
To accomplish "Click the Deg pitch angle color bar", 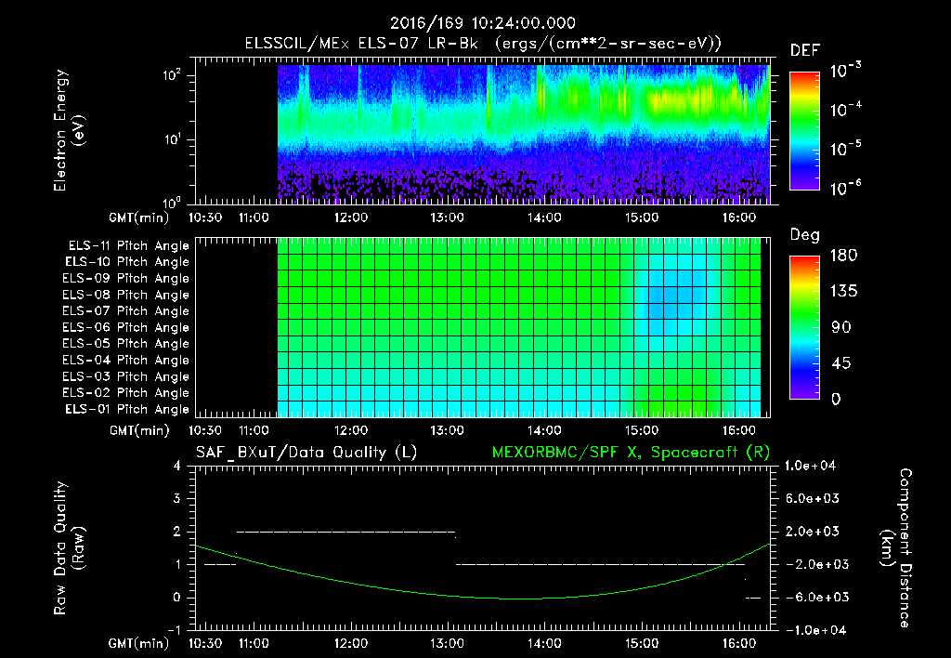I will [805, 327].
